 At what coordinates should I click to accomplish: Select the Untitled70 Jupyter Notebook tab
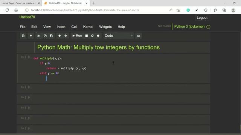tap(65, 3)
